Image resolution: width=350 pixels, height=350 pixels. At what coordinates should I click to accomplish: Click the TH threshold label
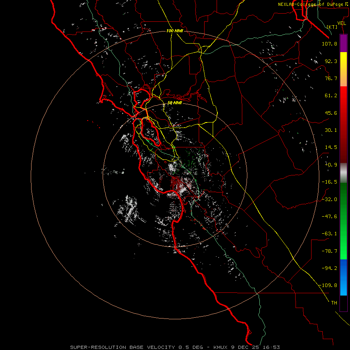click(334, 303)
